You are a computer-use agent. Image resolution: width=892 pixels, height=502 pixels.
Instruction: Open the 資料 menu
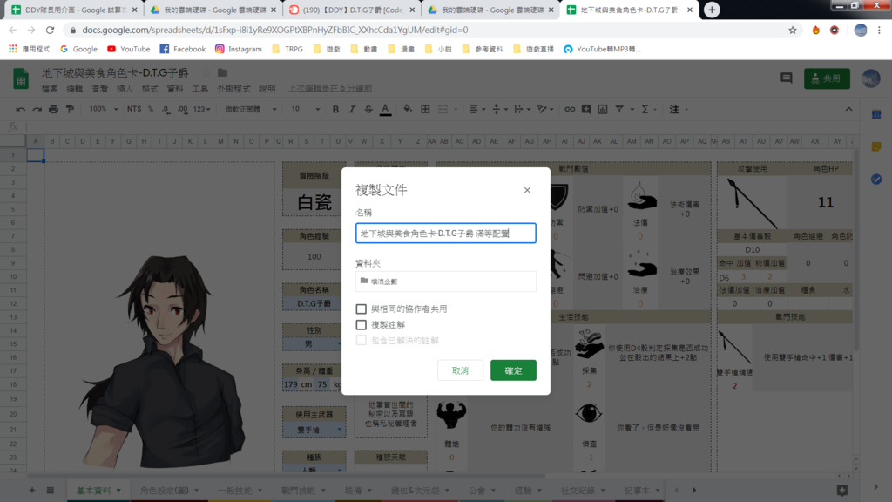pos(174,88)
